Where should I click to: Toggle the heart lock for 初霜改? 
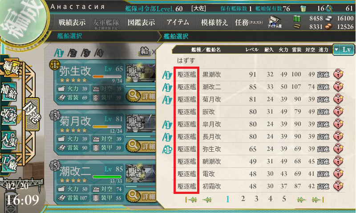pos(338,186)
